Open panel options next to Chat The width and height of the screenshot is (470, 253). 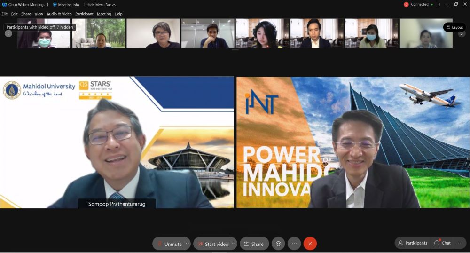pos(460,243)
